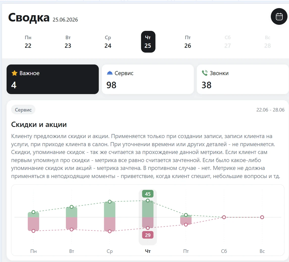The image size is (289, 262).
Task: Click the grey Сервис tag chip
Action: tap(23, 110)
